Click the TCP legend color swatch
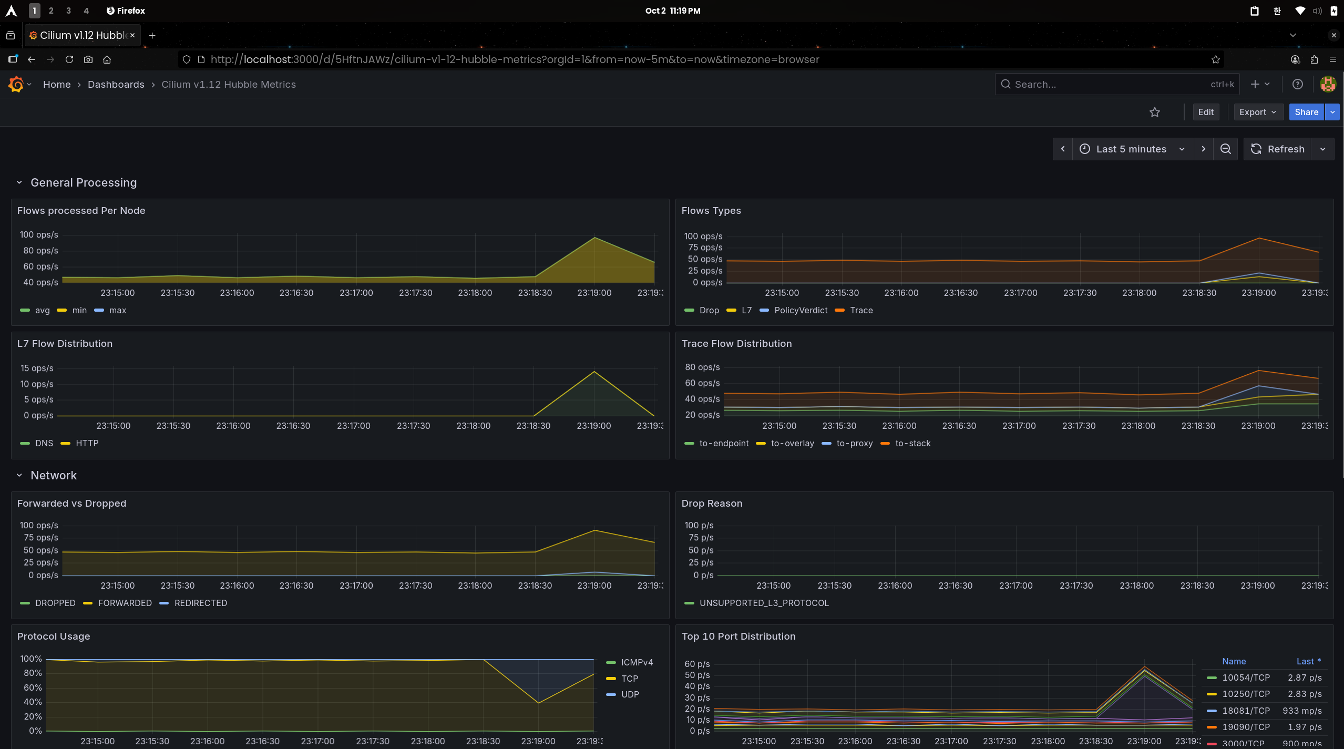This screenshot has width=1344, height=749. coord(611,679)
